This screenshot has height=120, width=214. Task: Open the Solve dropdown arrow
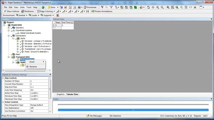[x=58, y=7]
